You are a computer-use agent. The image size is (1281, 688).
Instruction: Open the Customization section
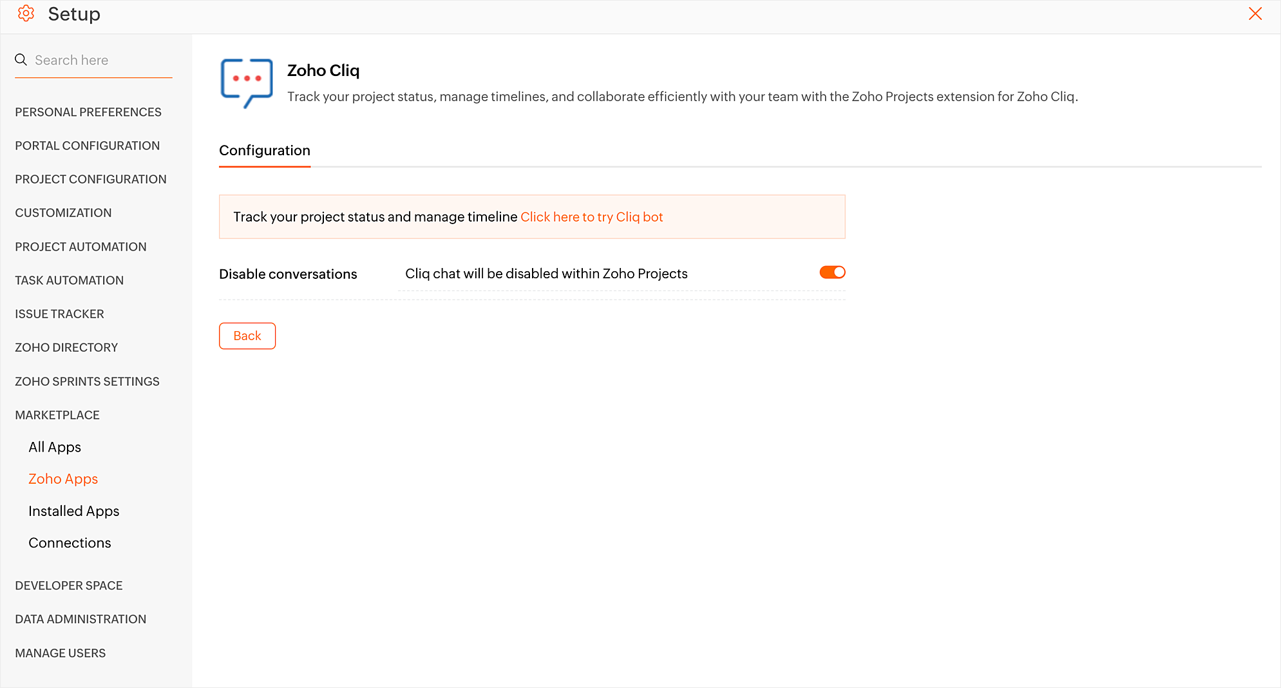(x=63, y=213)
